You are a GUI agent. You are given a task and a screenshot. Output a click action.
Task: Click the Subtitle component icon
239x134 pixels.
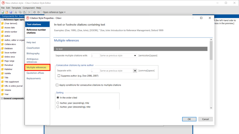[2, 73]
